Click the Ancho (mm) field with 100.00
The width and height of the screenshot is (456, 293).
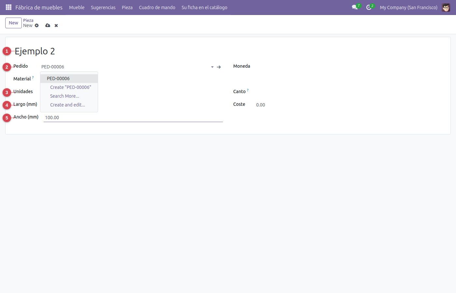click(133, 118)
